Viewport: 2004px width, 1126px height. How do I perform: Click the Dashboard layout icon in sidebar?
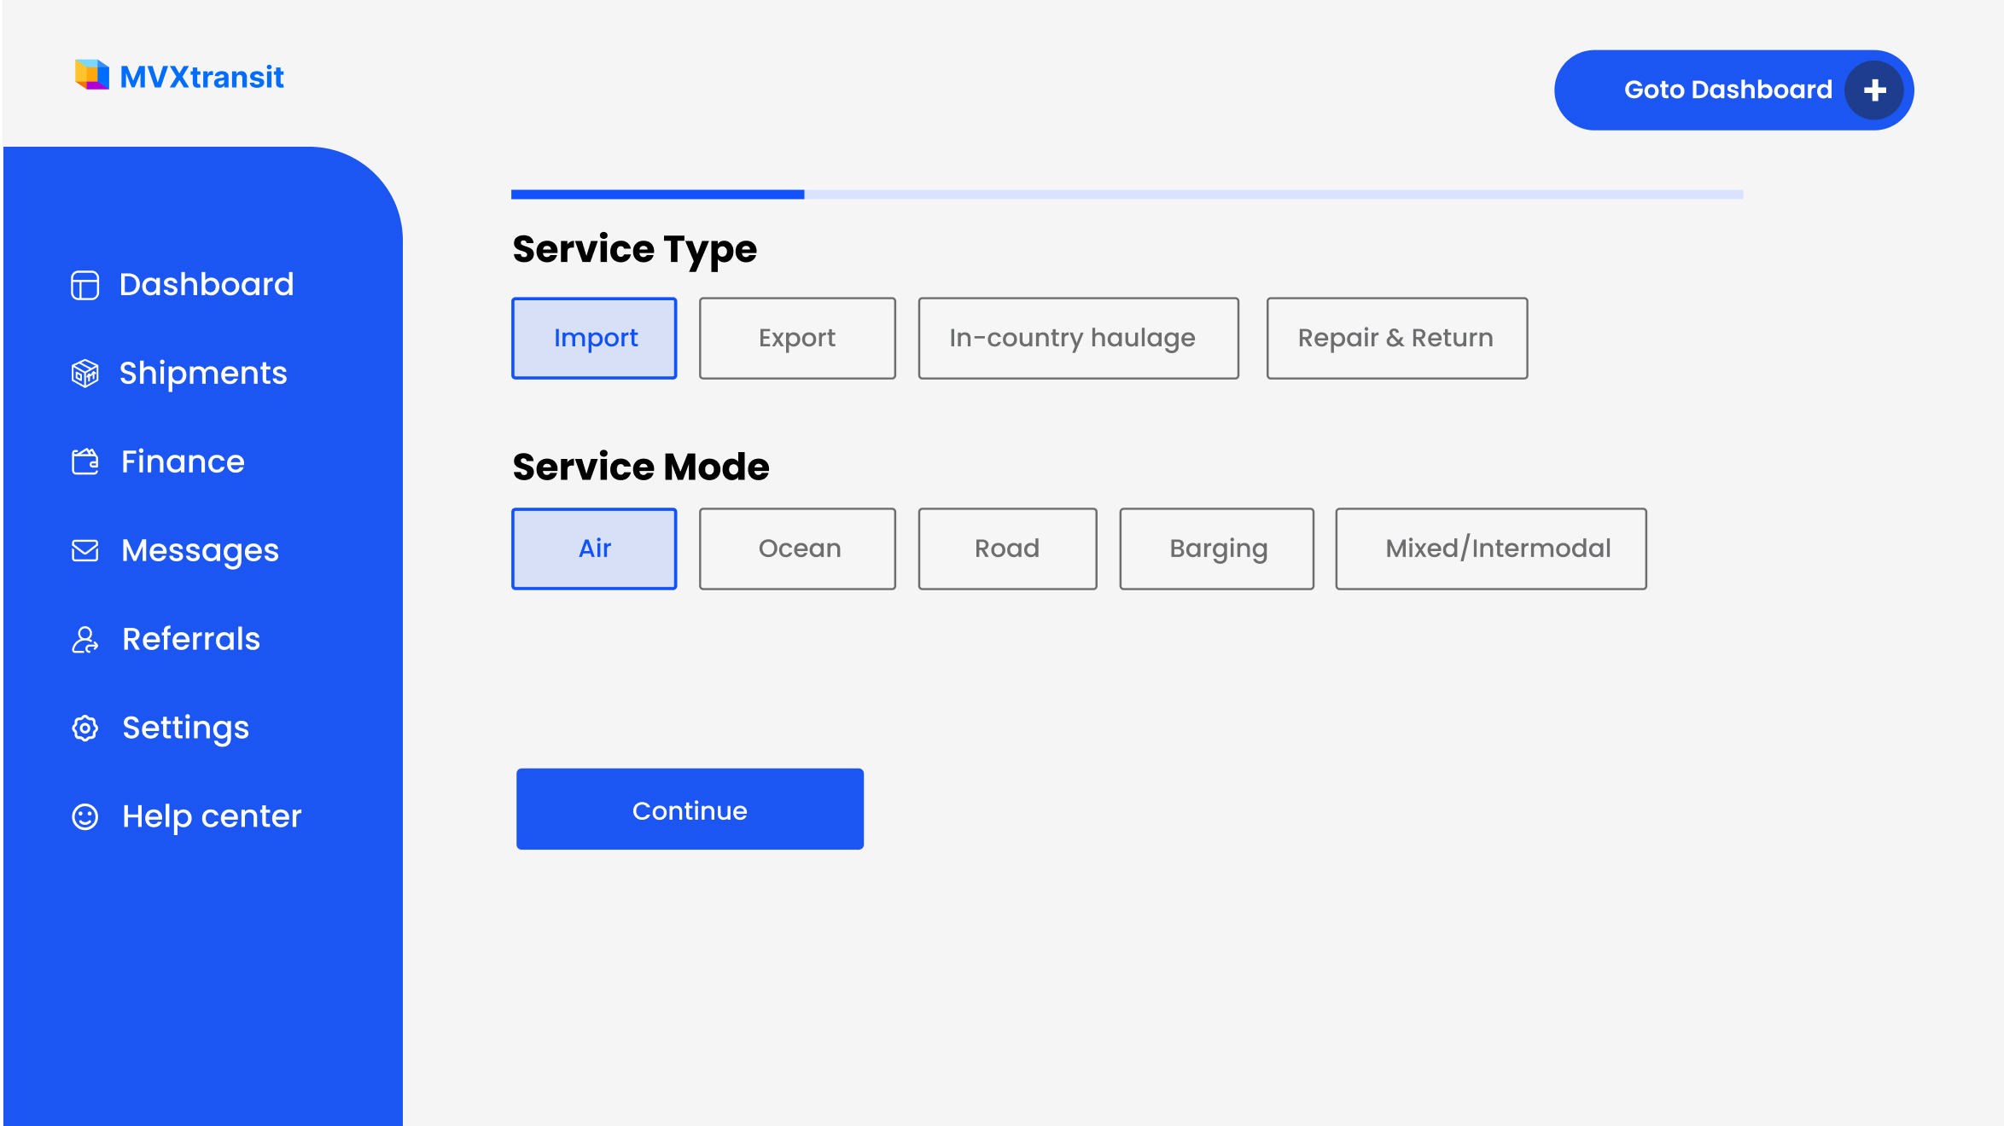pyautogui.click(x=84, y=285)
